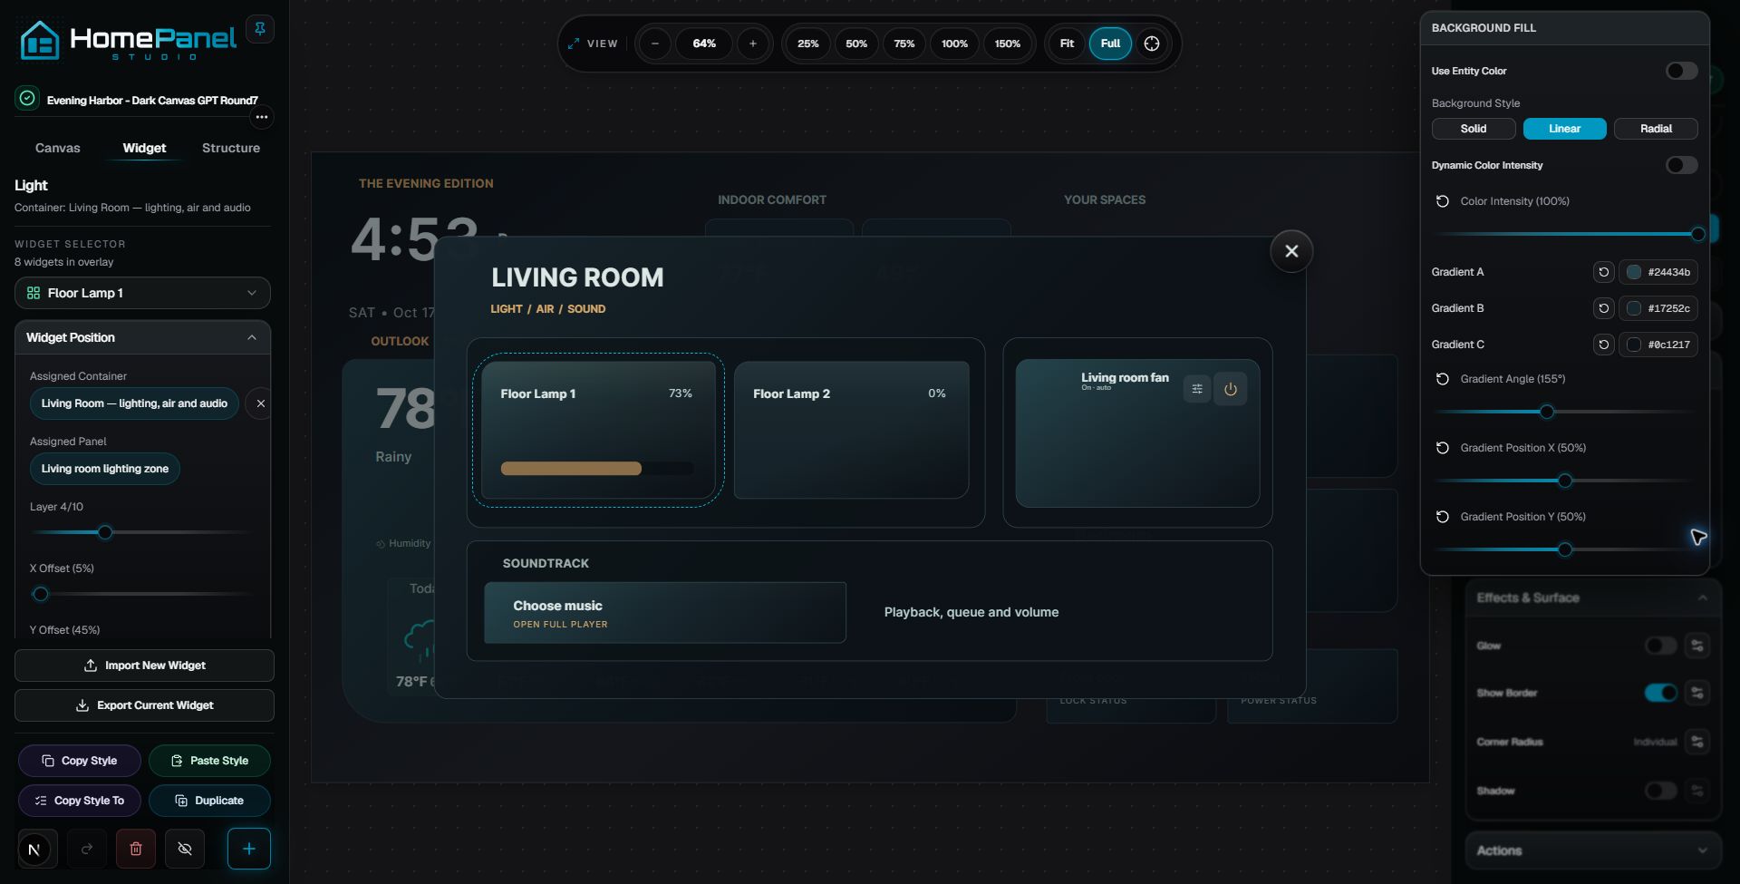Set zoom to the 100% preset
This screenshot has height=884, width=1740.
coord(954,44)
